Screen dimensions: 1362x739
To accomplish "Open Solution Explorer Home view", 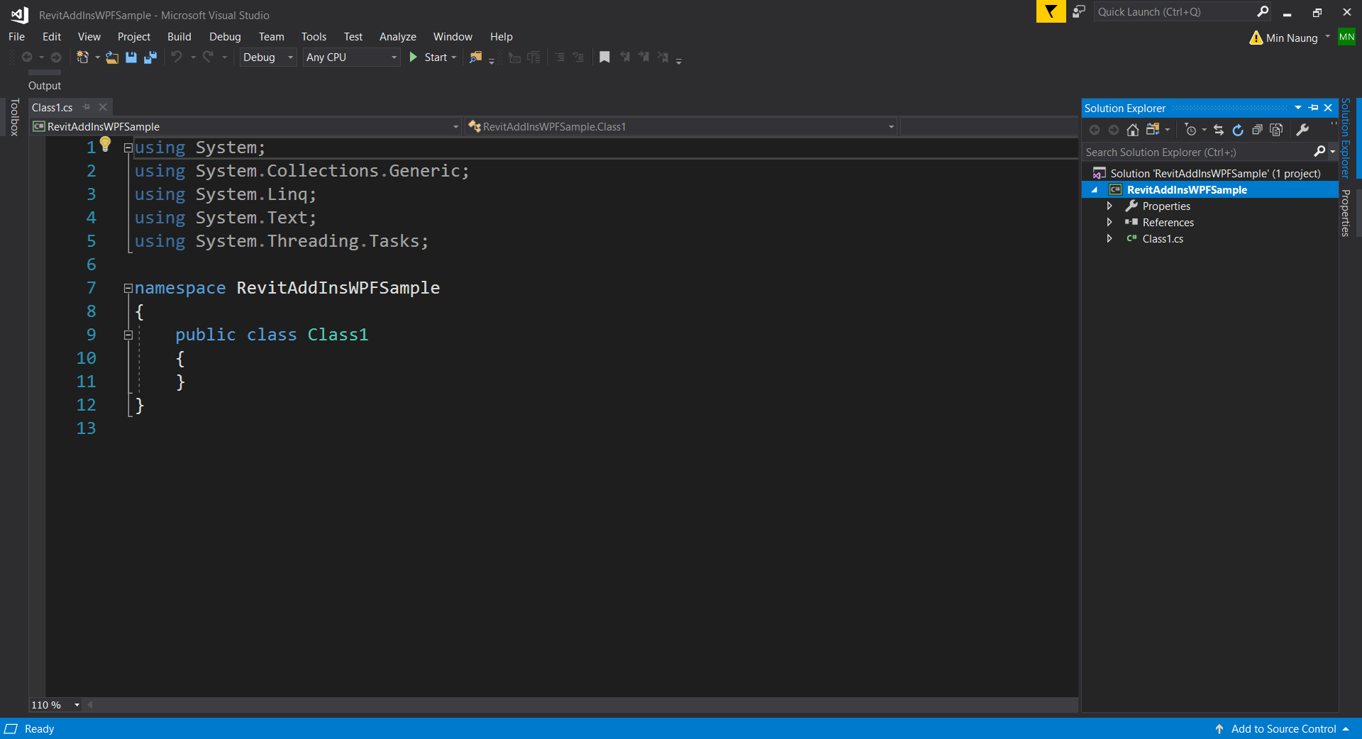I will (x=1133, y=130).
